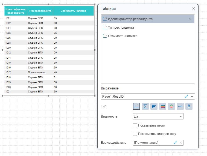This screenshot has width=207, height=156.
Task: Choose the Data Bars column type
Action: [154, 106]
